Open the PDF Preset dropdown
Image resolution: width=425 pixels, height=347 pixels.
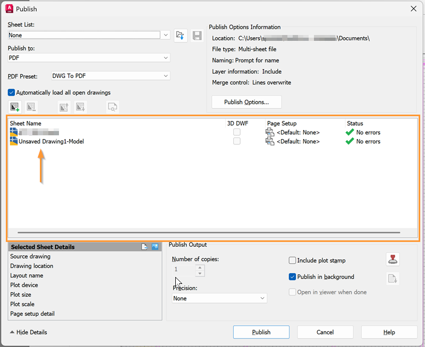[x=166, y=76]
